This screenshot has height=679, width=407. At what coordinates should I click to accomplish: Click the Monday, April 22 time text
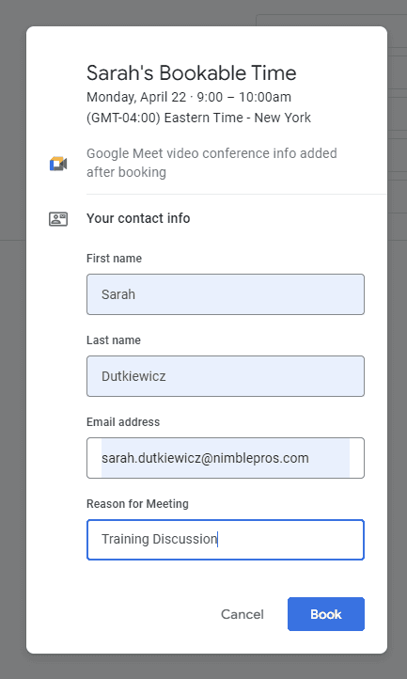(189, 97)
